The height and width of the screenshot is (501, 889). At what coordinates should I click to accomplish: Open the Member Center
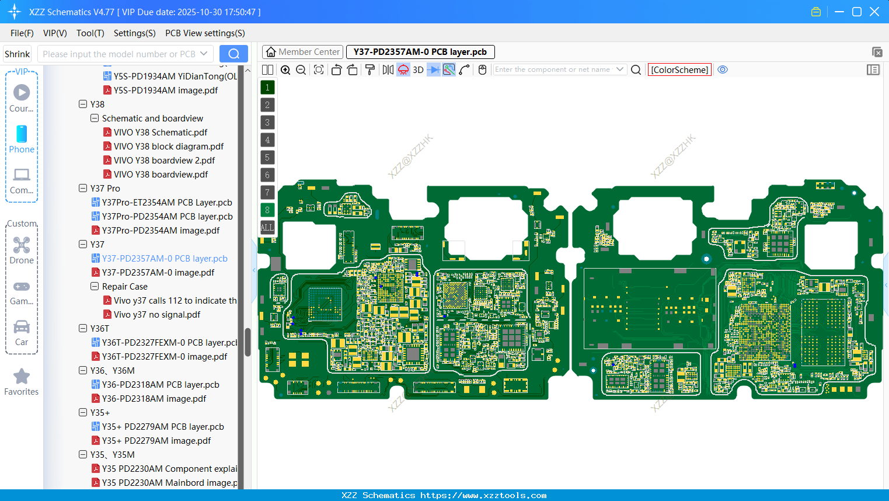tap(302, 51)
